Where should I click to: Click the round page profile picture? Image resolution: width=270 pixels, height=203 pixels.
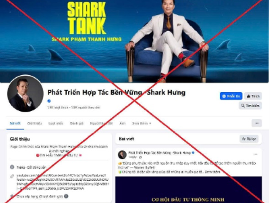(25, 93)
